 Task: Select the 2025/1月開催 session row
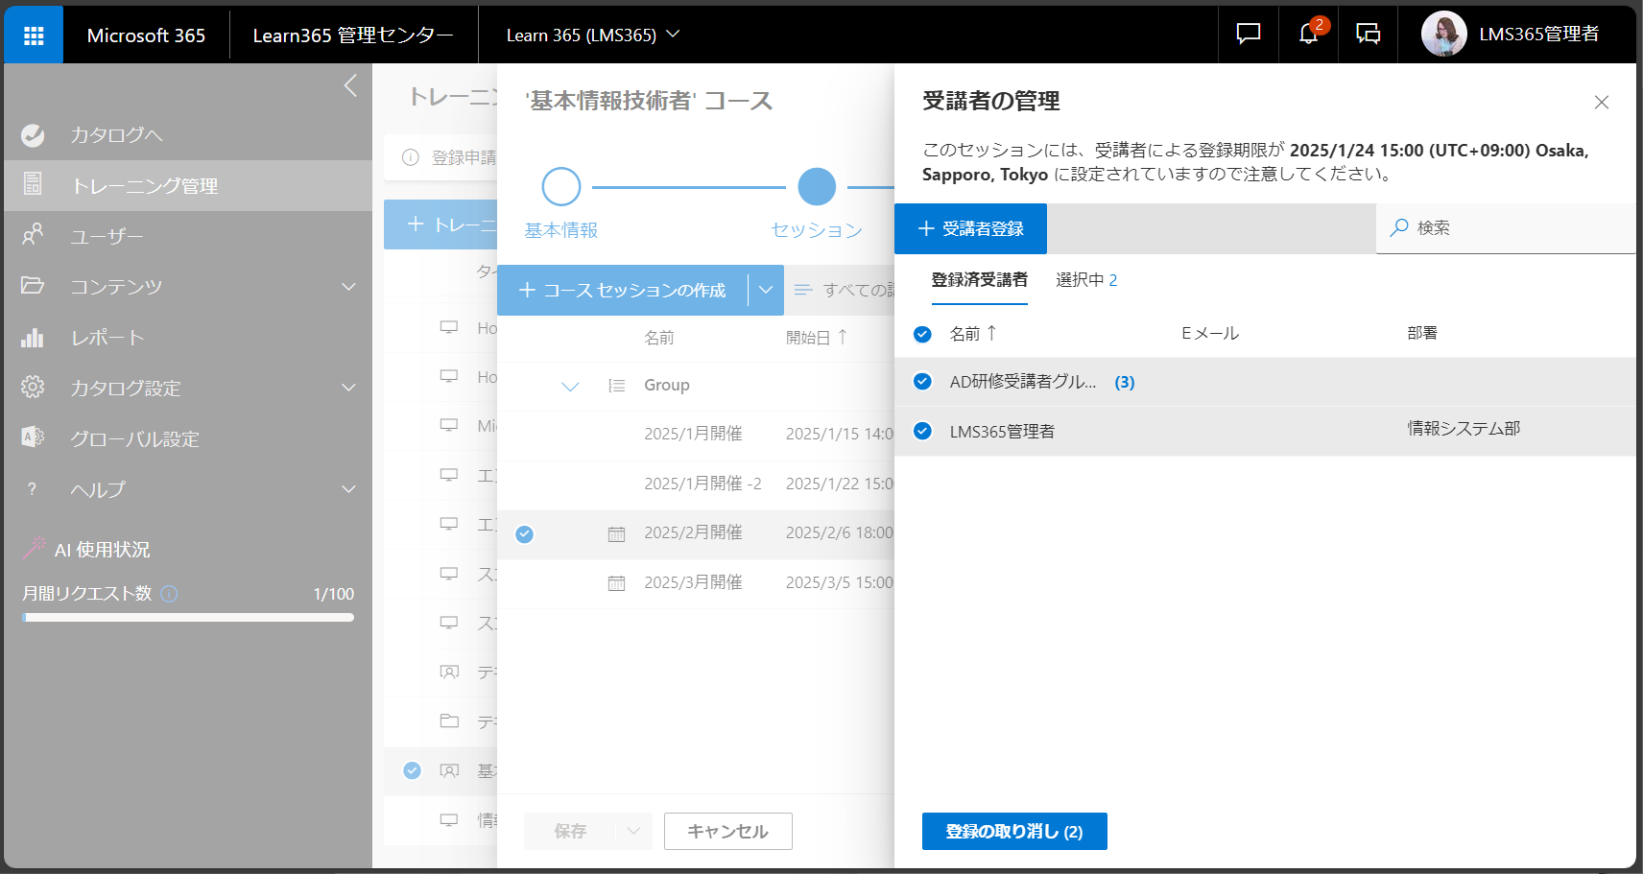[x=696, y=435]
